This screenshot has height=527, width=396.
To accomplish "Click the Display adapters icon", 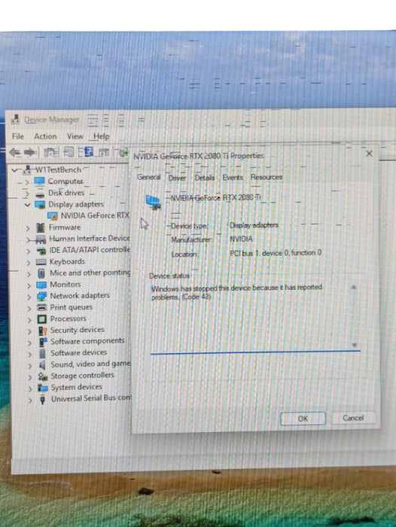I will click(x=41, y=205).
